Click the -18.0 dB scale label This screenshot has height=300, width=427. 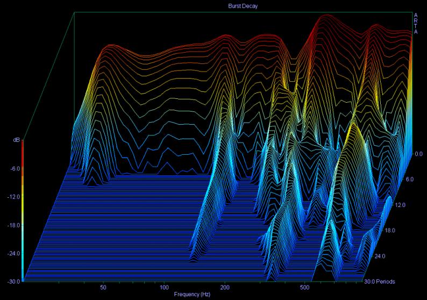(13, 225)
